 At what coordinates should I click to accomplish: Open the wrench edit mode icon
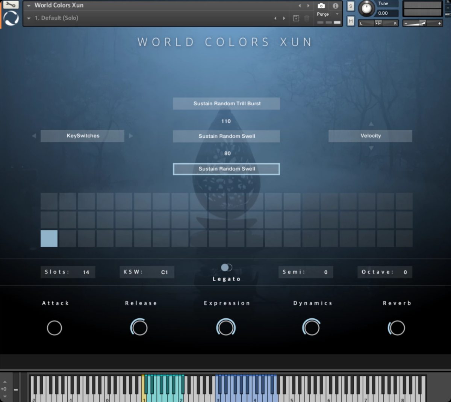11,5
